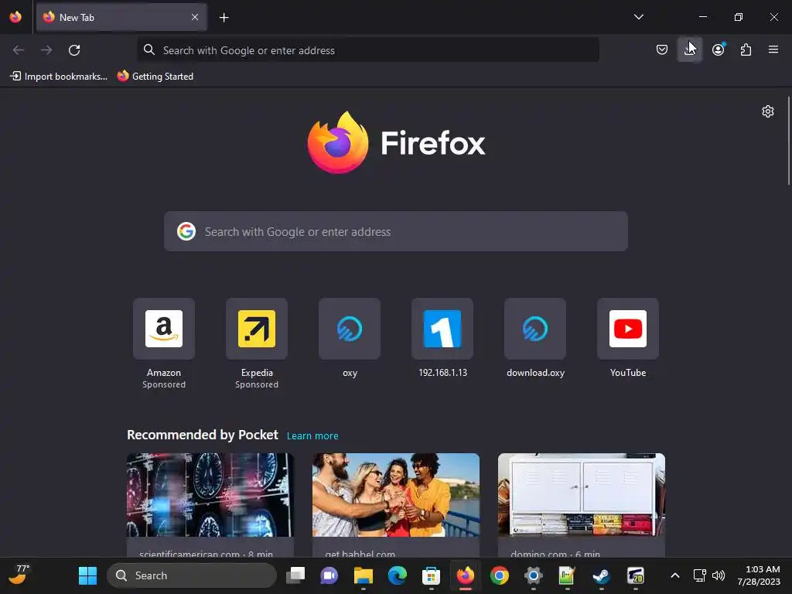Click the Recommended by Pocket heading
Image resolution: width=792 pixels, height=594 pixels.
(203, 435)
